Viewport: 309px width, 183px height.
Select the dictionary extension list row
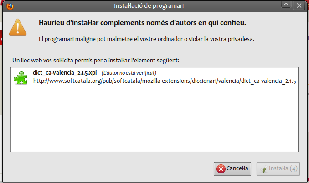[154, 78]
